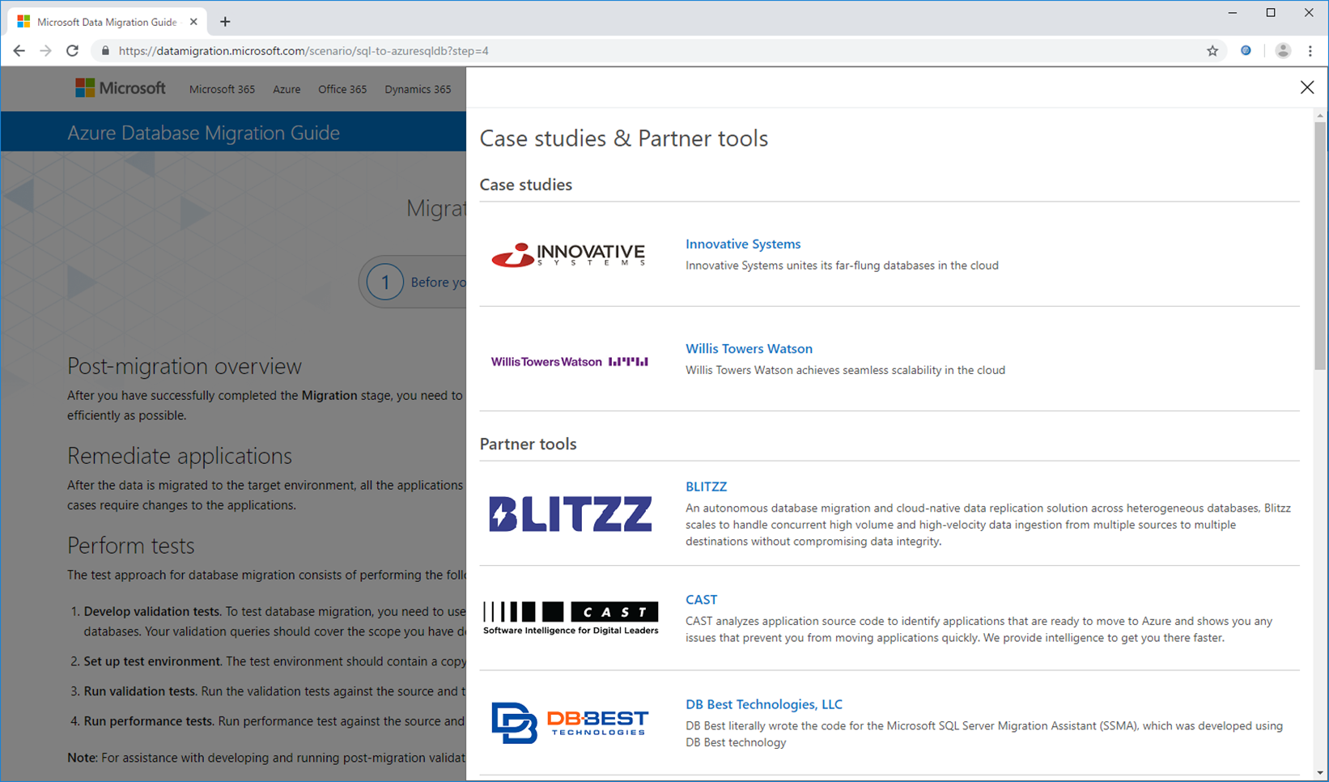
Task: Open Office 365 nav item
Action: tap(342, 89)
